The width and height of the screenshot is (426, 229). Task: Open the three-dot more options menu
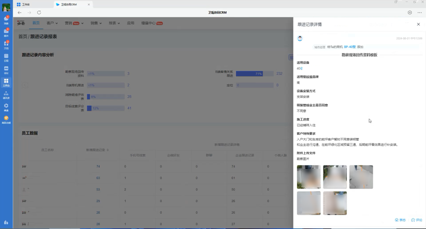click(419, 13)
